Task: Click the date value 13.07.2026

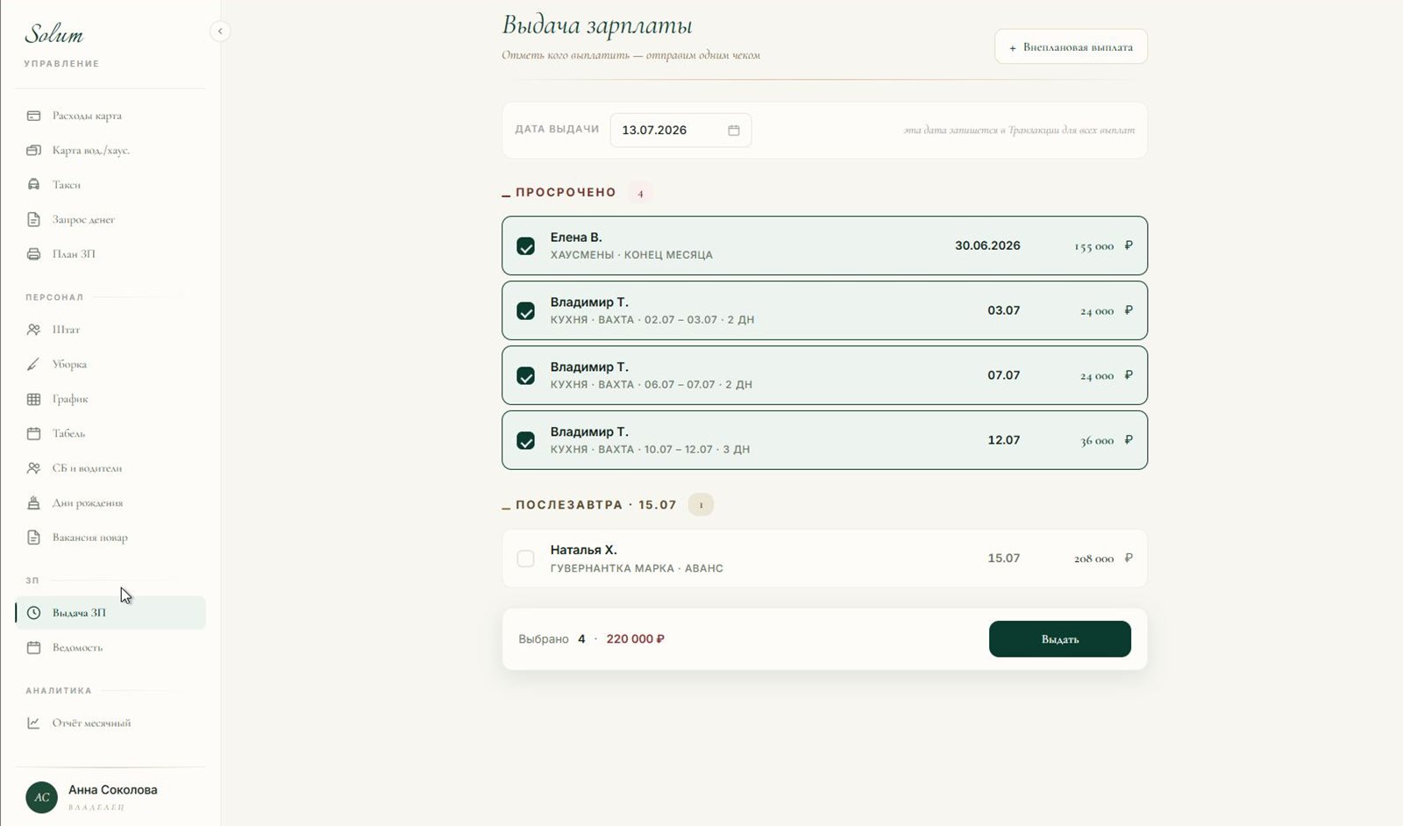Action: 654,131
